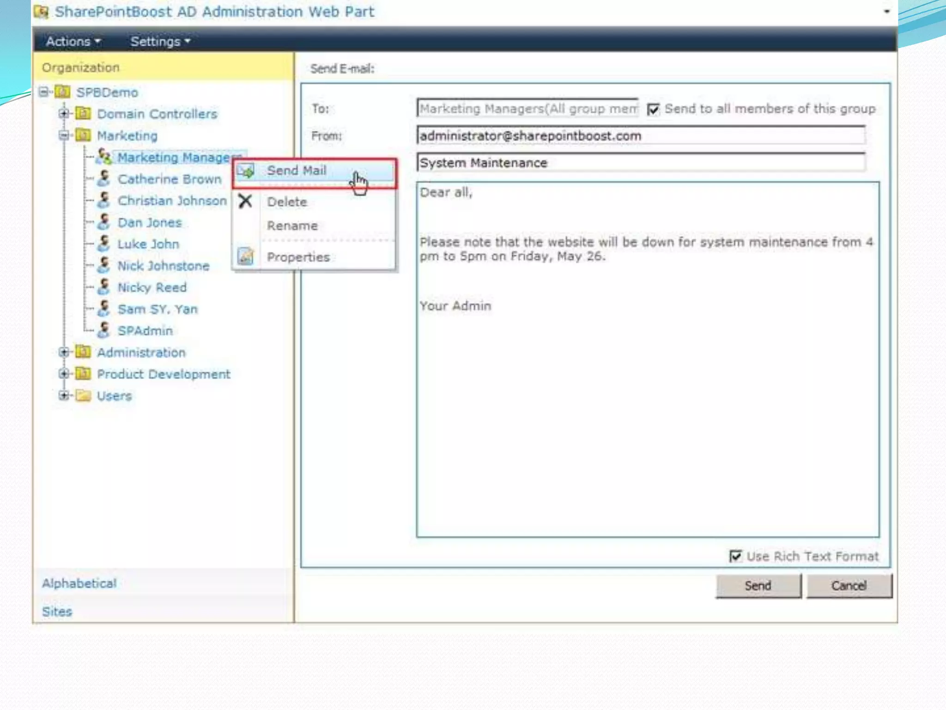Click the Users folder icon

83,396
